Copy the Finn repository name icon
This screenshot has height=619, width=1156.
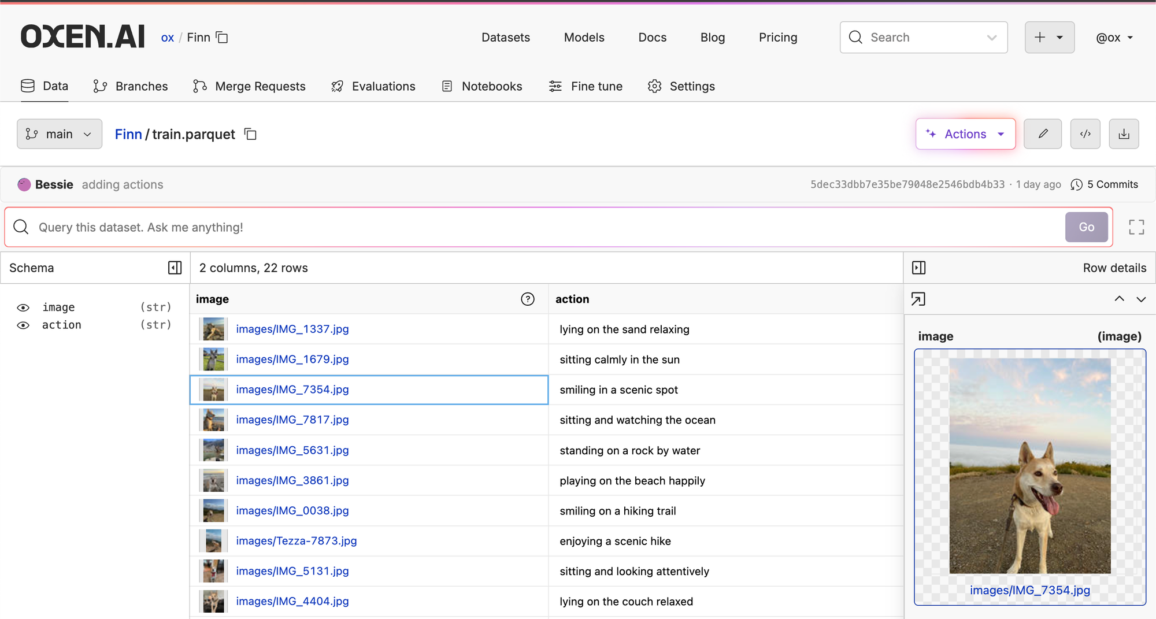(222, 38)
